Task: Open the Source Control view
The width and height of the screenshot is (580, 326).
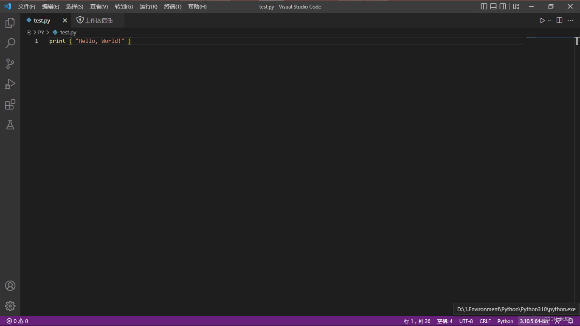Action: point(10,64)
